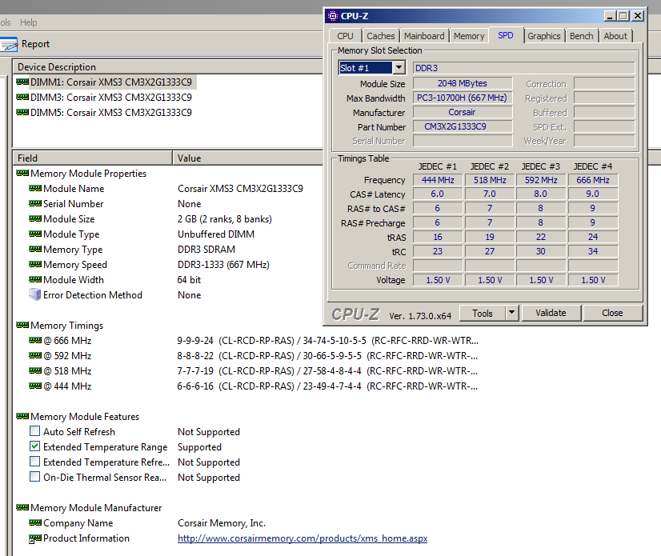Click the DIMM3 memory module icon

(22, 97)
